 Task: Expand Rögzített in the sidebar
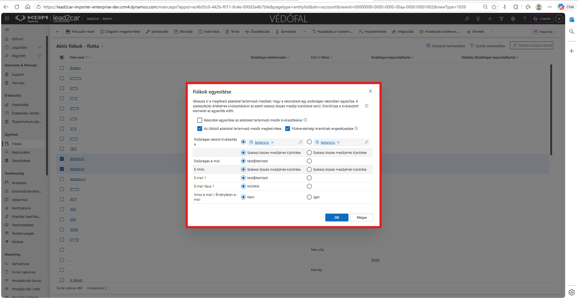pos(40,56)
